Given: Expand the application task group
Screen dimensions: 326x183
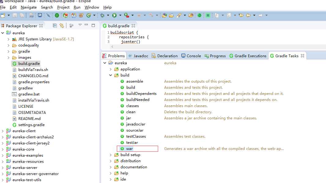Looking at the screenshot, I should tap(111, 69).
